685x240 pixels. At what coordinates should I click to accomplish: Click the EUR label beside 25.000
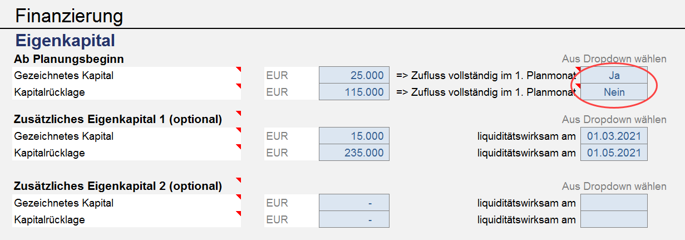pos(277,75)
